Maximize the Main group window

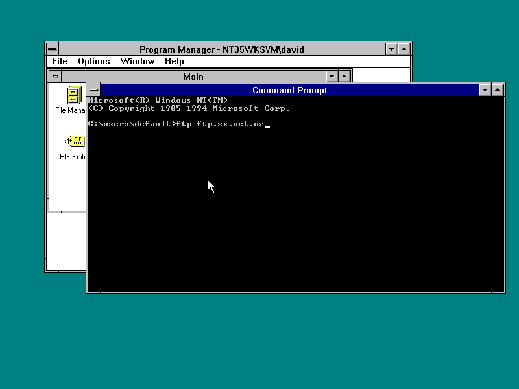pos(344,77)
